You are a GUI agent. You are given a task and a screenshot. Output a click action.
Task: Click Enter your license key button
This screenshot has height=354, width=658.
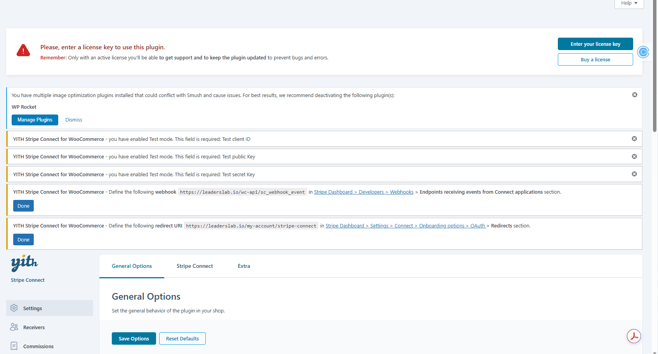(x=595, y=44)
